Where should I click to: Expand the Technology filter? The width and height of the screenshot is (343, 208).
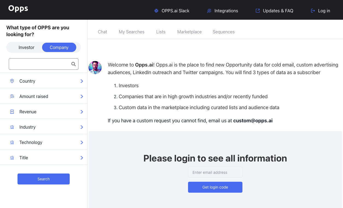[81, 142]
